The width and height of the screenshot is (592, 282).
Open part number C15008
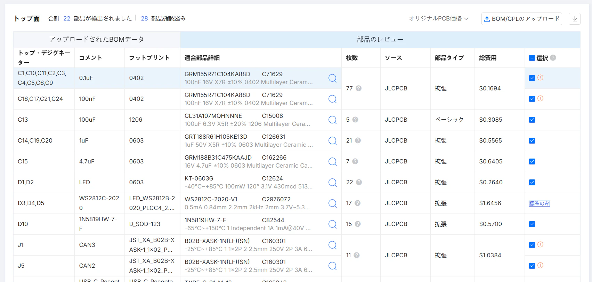pyautogui.click(x=273, y=116)
